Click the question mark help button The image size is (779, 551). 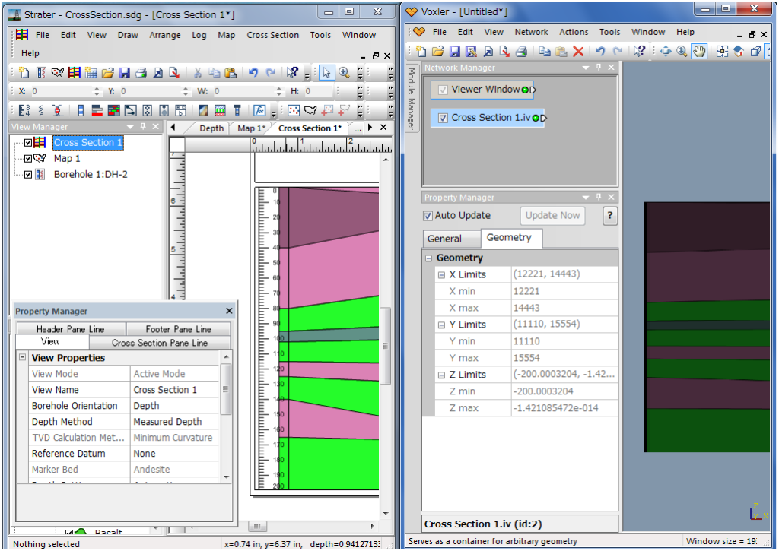(x=609, y=216)
